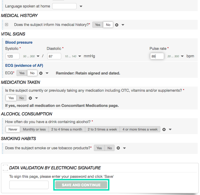
Task: Select Yes for subject smokes
Action: (x=99, y=148)
